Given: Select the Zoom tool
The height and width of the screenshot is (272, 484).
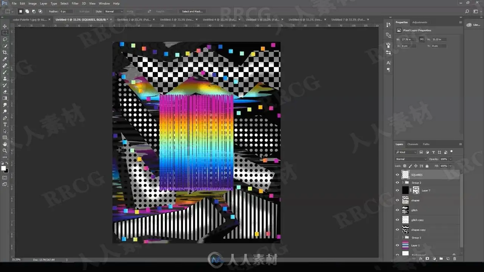Looking at the screenshot, I should 5,150.
